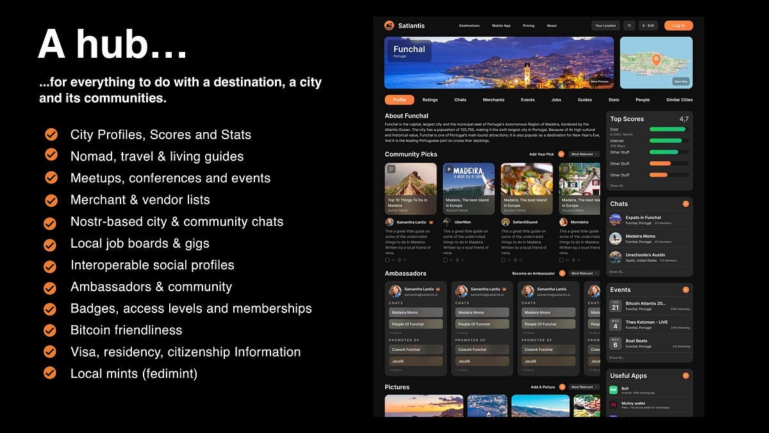Open Momdeira's avatar
The height and width of the screenshot is (433, 769).
[x=563, y=222]
